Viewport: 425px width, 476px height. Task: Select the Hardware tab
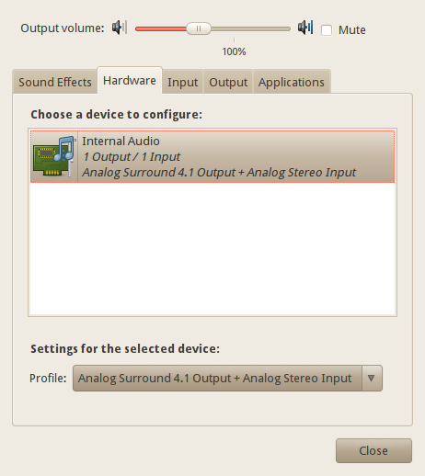[130, 80]
